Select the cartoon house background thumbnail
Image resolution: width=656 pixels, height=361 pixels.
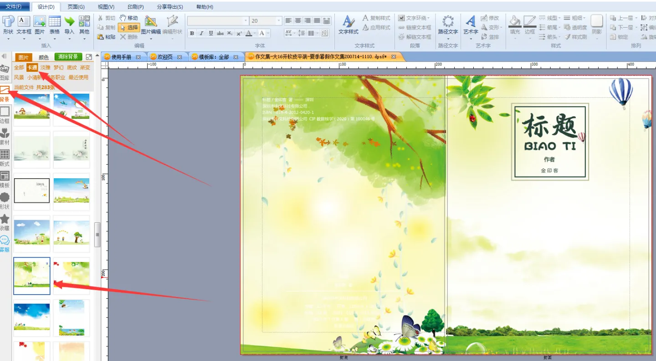coord(32,107)
